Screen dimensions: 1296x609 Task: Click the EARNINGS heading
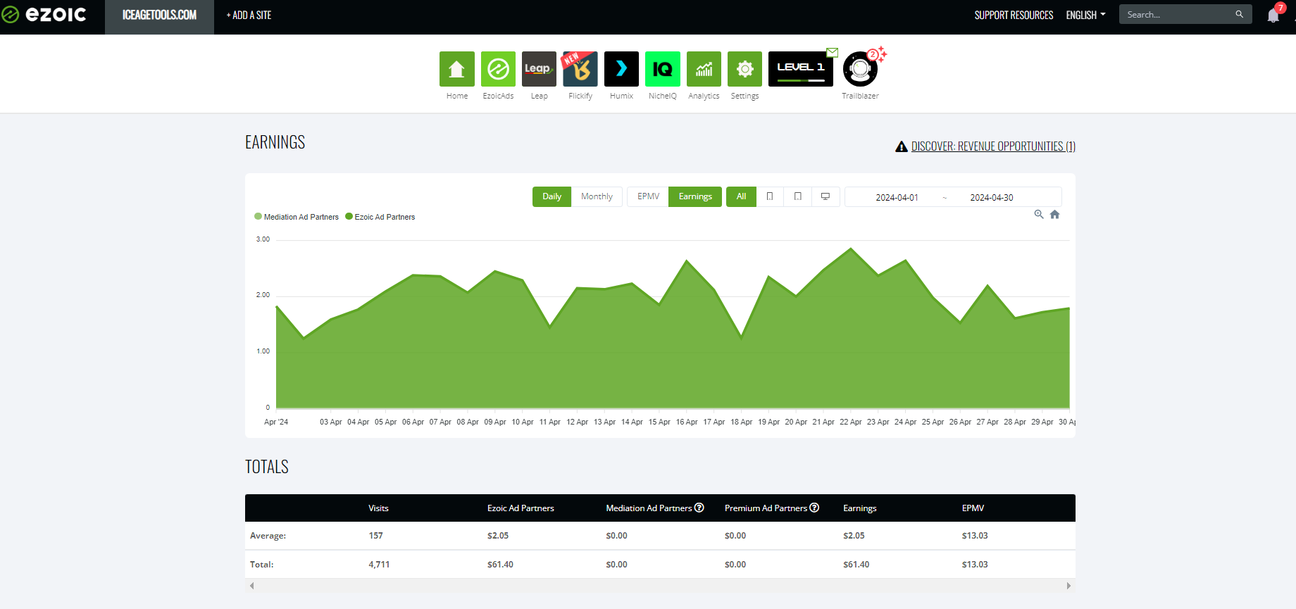point(275,142)
